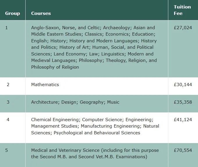Click the Tuition Fee column header
Screen dimensions: 198x167
[x=183, y=10]
